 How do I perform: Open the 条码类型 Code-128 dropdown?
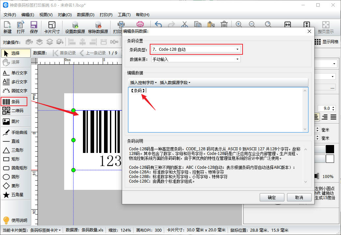(196, 49)
